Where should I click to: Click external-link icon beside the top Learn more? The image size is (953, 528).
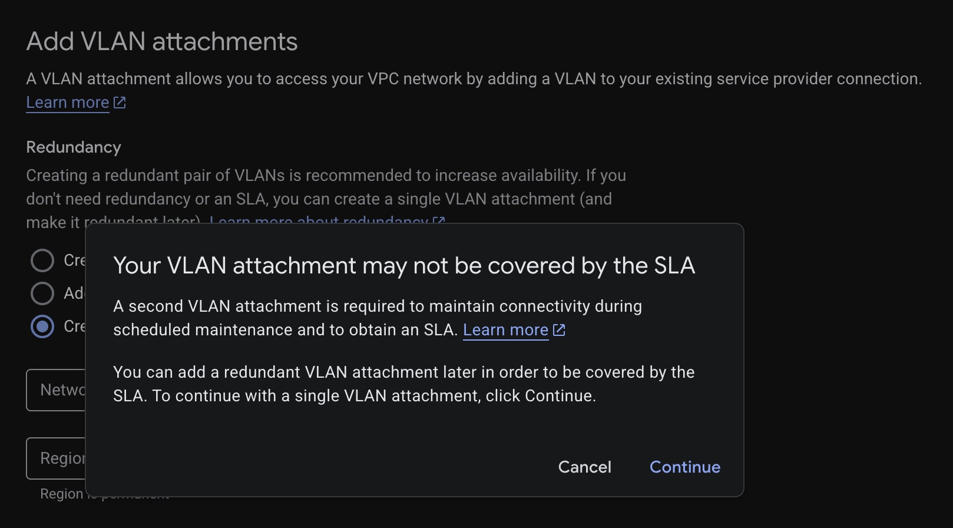click(x=120, y=103)
